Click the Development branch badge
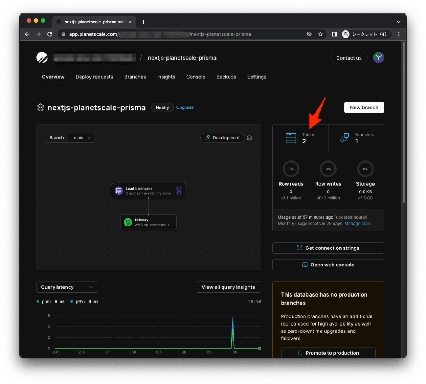The image size is (426, 384). tap(222, 138)
